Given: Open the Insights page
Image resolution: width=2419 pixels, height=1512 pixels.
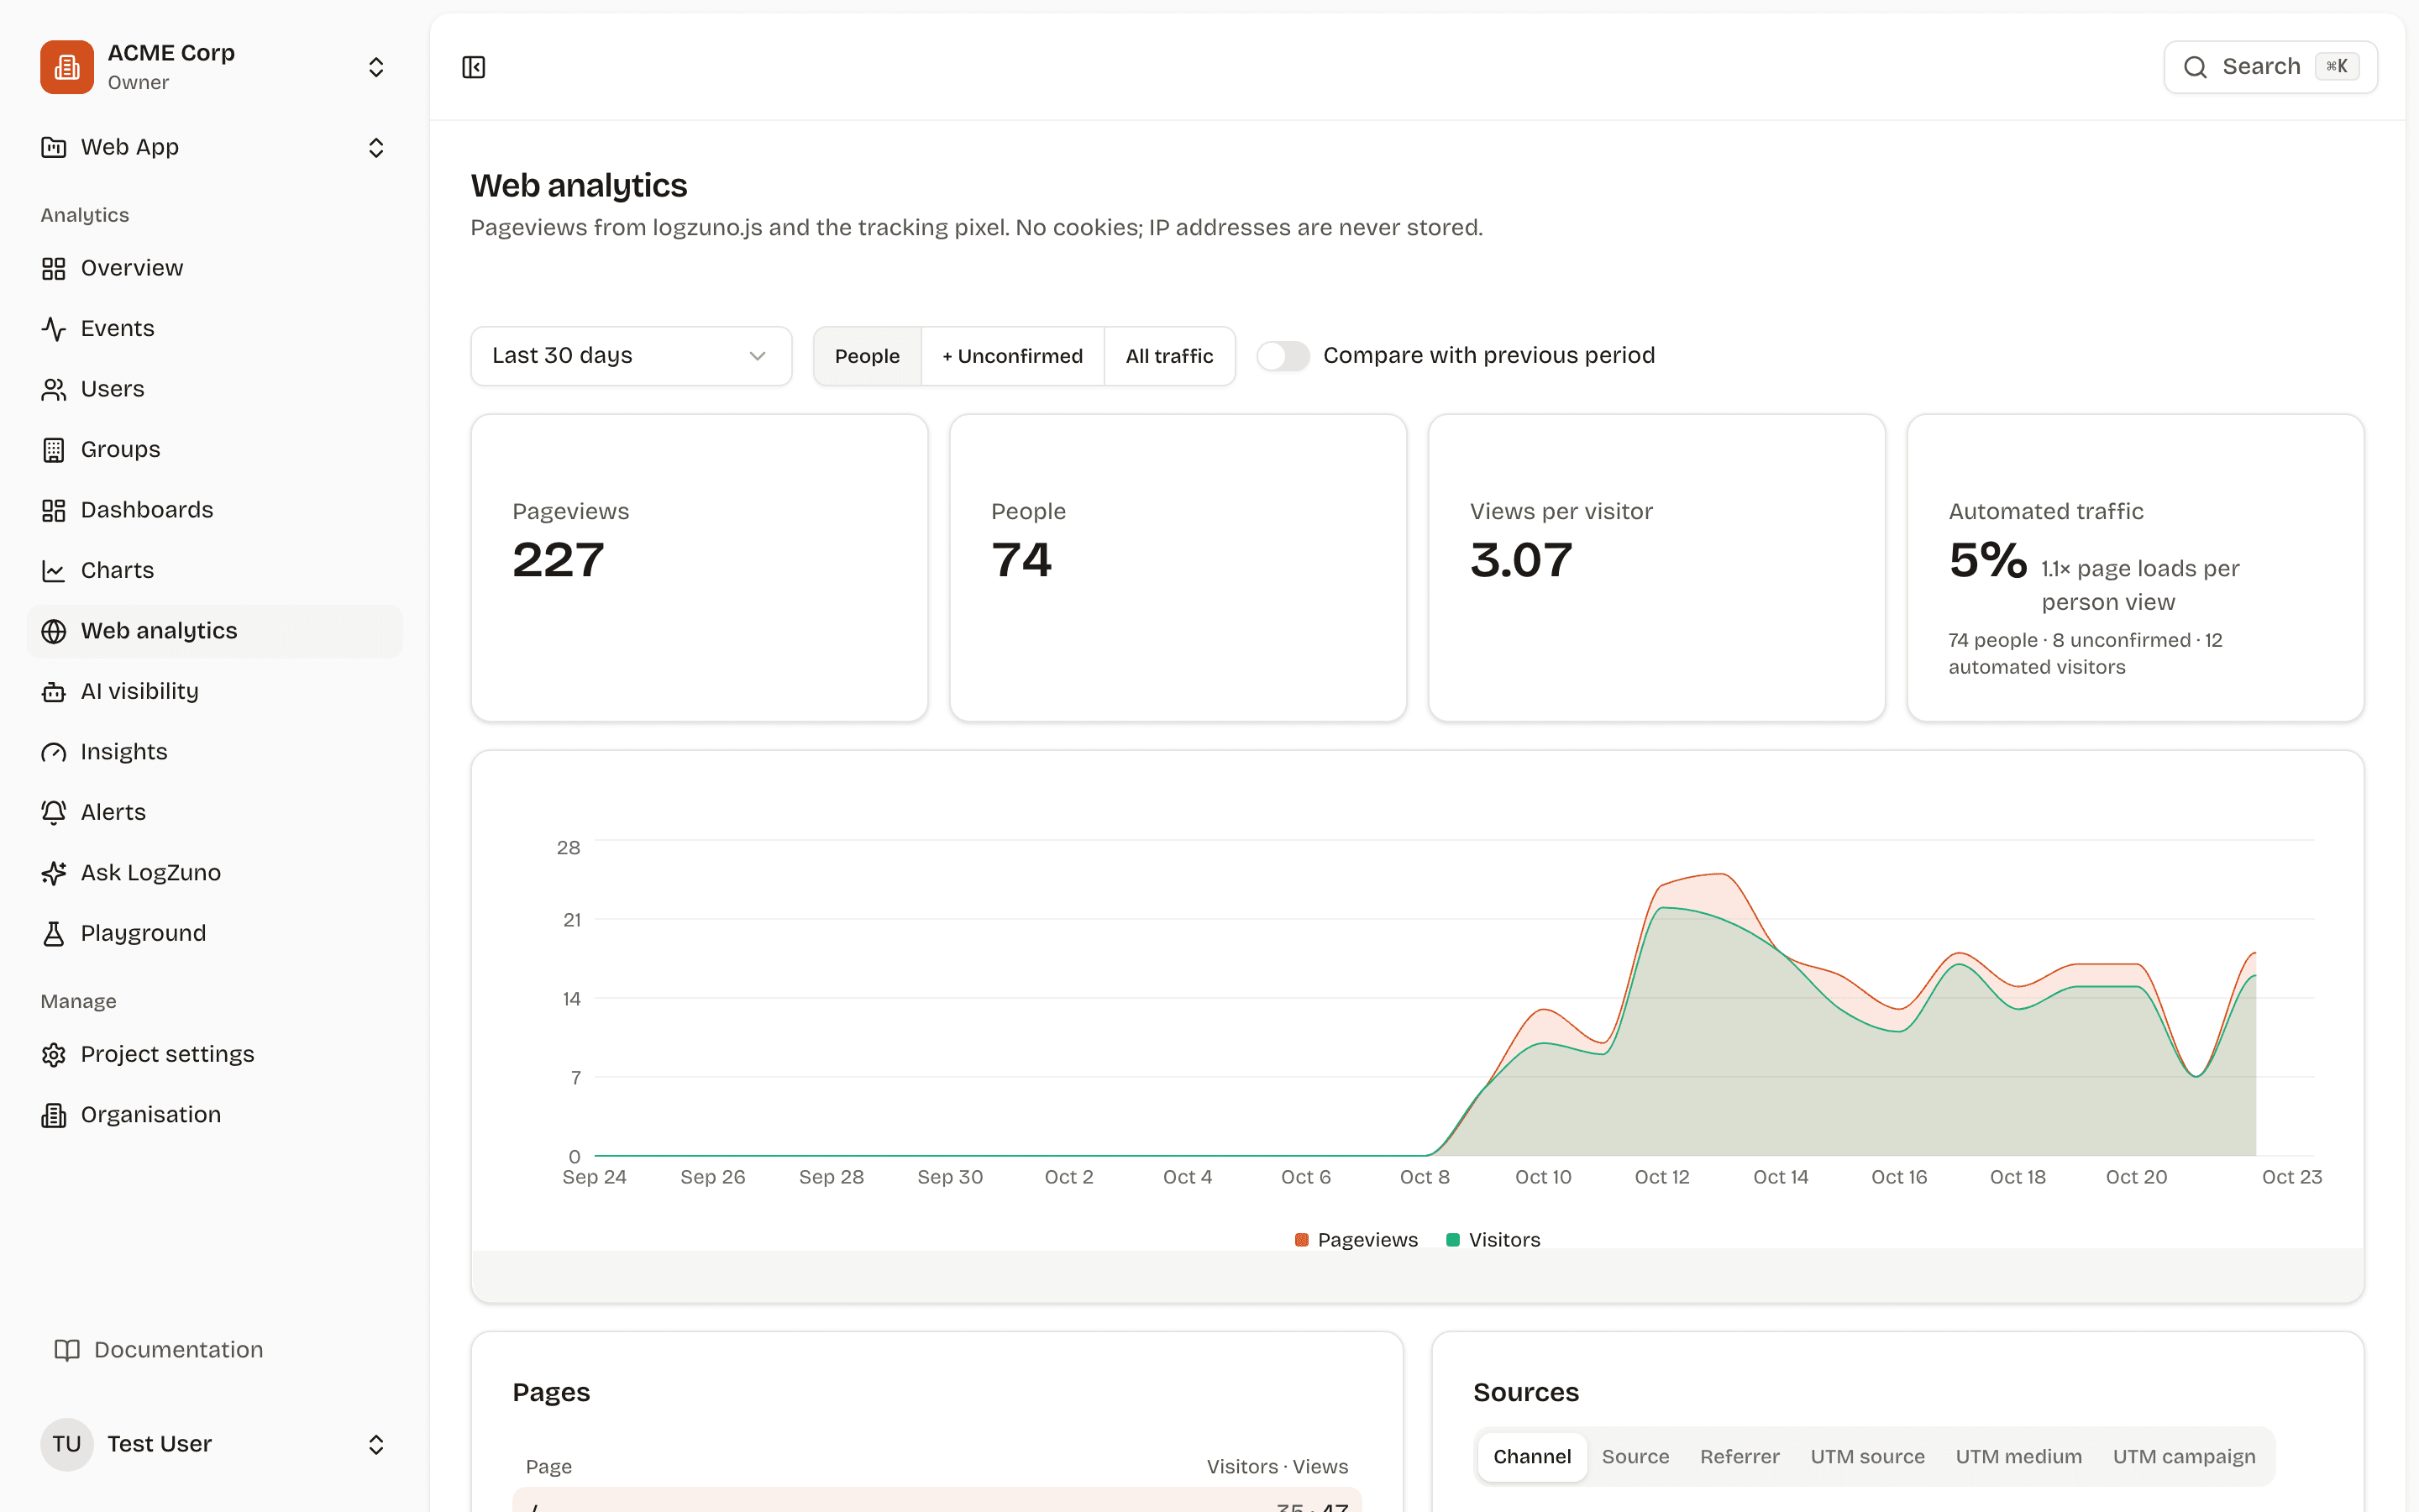Looking at the screenshot, I should tap(215, 752).
